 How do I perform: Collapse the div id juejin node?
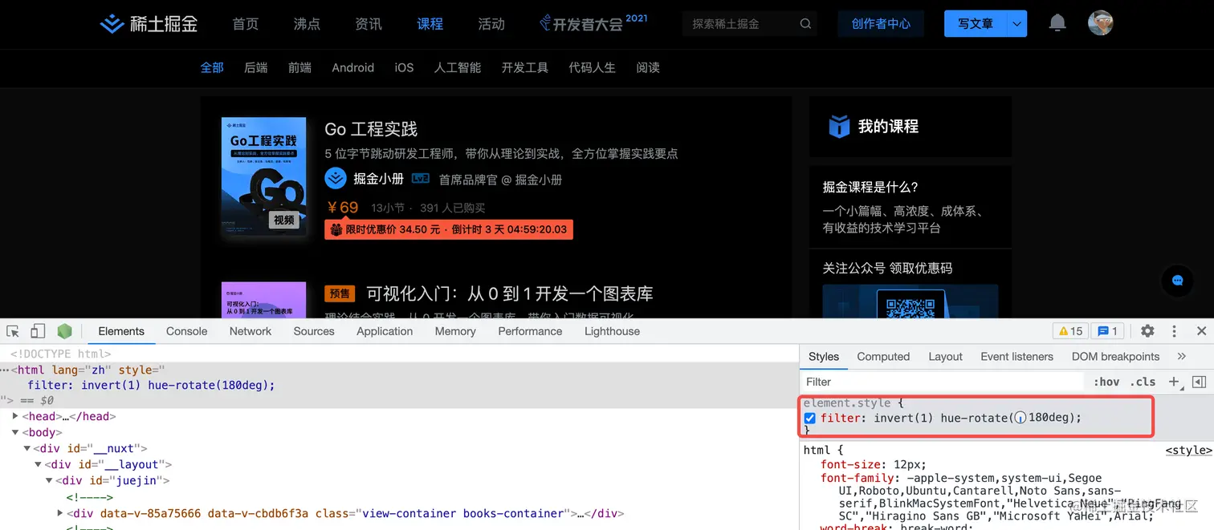point(49,480)
